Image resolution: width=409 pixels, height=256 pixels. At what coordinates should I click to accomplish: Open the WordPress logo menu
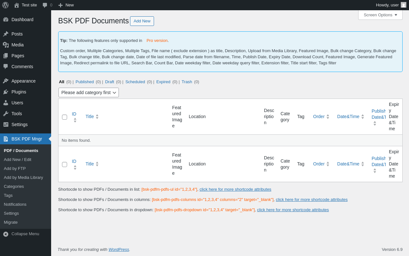tap(5, 5)
